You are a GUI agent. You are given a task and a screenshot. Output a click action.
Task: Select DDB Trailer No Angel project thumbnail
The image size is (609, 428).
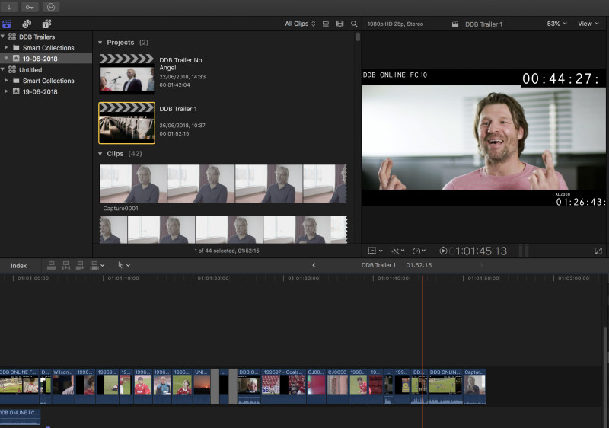tap(126, 74)
